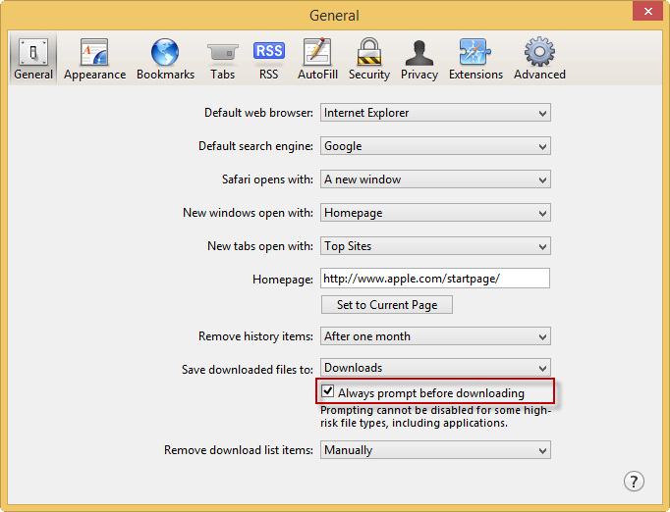
Task: Open the Default search engine dropdown
Action: pyautogui.click(x=435, y=146)
